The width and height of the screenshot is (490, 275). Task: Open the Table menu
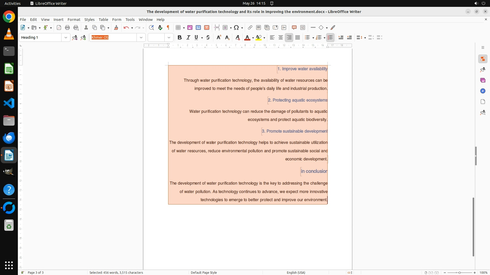coord(103,19)
